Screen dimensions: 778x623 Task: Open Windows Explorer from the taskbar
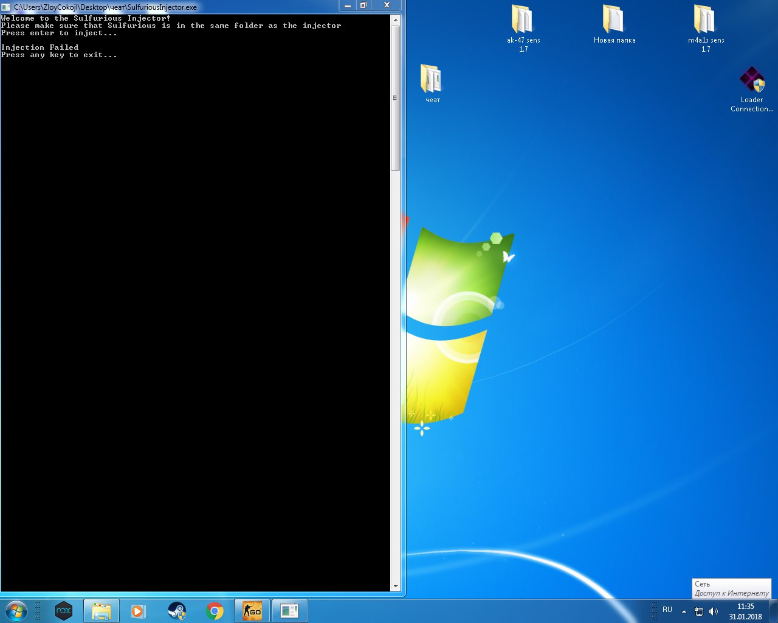(x=102, y=611)
